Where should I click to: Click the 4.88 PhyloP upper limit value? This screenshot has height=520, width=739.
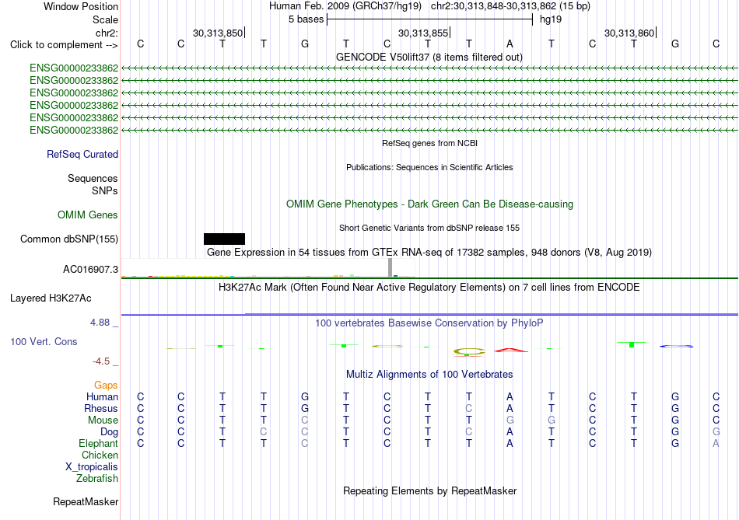pyautogui.click(x=100, y=323)
